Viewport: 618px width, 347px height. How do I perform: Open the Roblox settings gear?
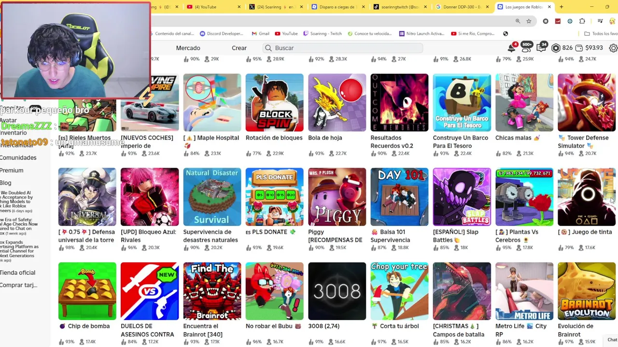613,48
